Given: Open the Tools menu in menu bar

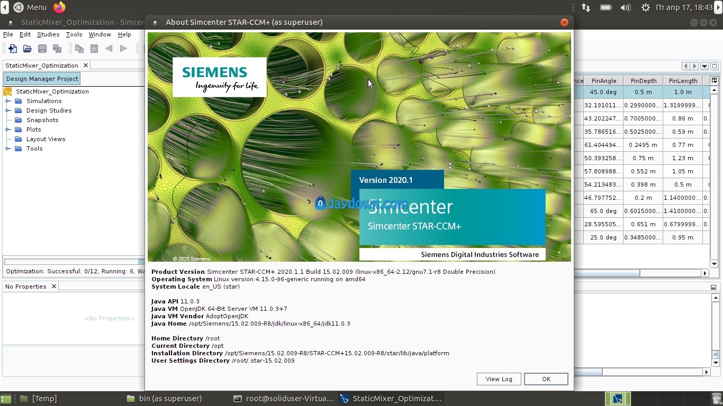Looking at the screenshot, I should point(74,34).
